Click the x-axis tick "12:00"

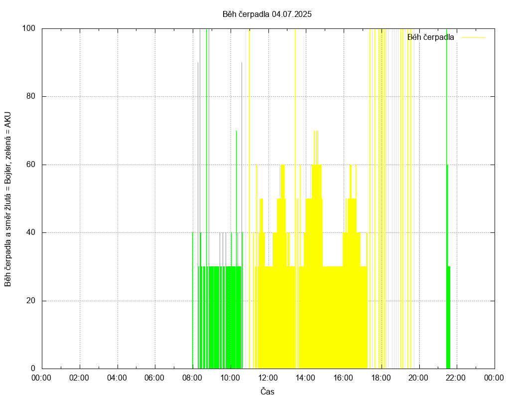point(267,378)
